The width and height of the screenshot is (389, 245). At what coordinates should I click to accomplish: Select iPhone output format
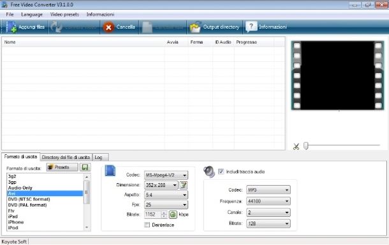pos(45,222)
